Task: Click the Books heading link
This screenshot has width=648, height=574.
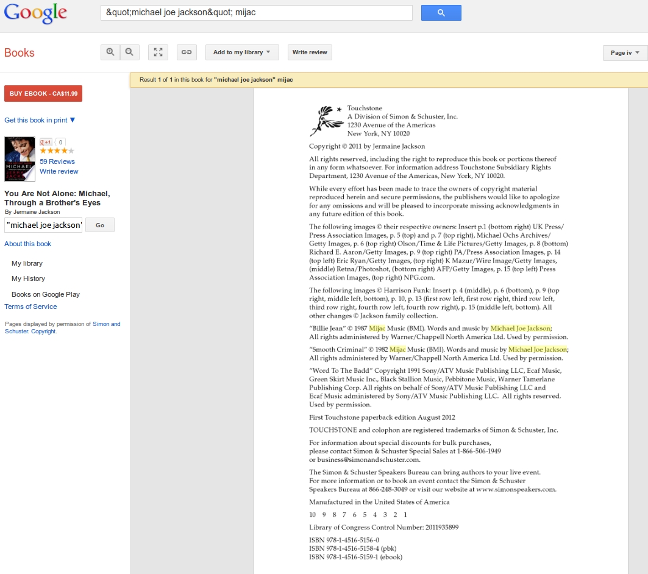Action: tap(20, 52)
